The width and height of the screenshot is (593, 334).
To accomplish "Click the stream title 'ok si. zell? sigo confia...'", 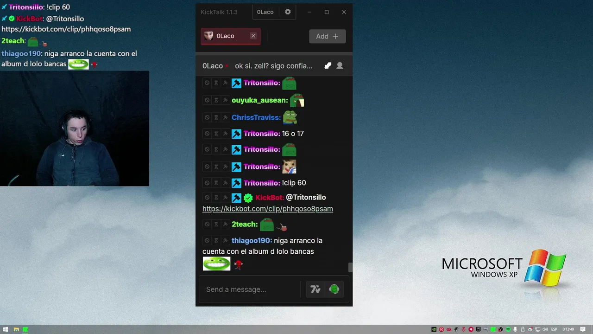I will pos(273,66).
